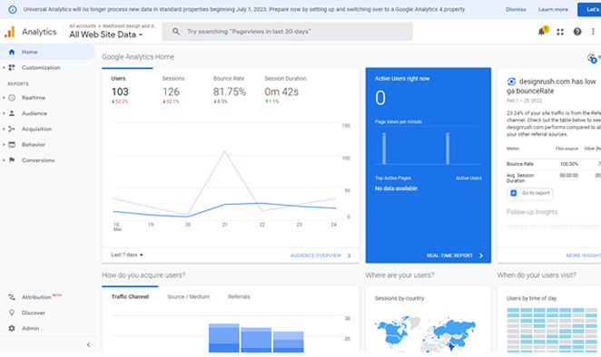Dismiss the Universal Analytics banner
The height and width of the screenshot is (357, 601).
pyautogui.click(x=516, y=9)
